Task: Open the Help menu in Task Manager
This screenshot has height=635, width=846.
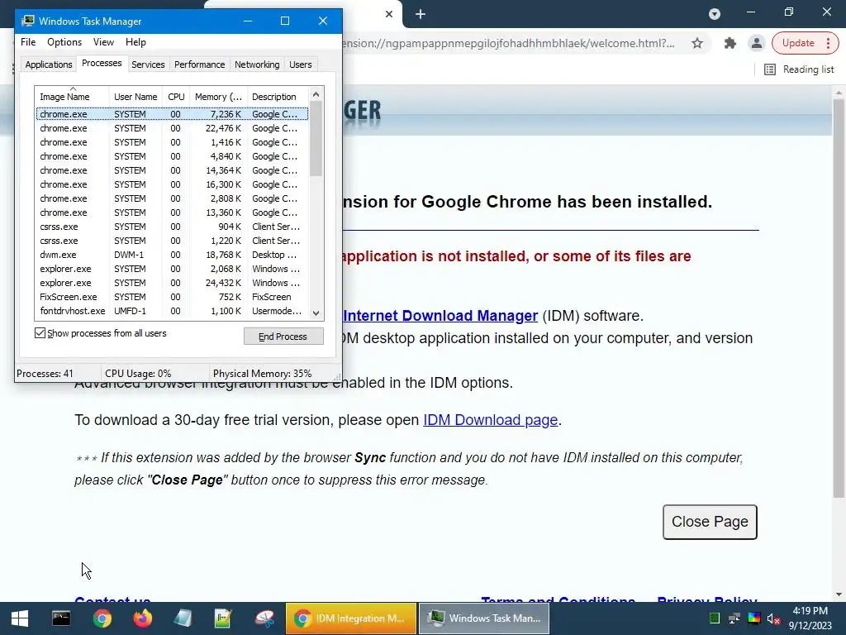Action: point(135,42)
